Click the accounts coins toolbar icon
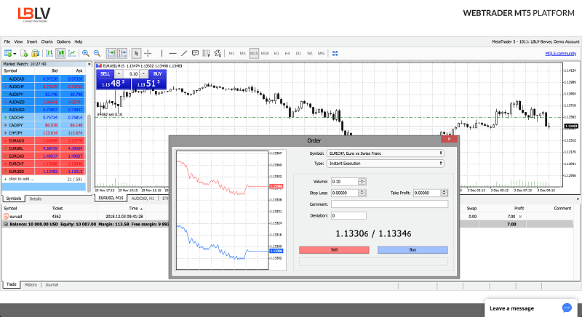Viewport: 582px width, 317px height. [x=35, y=53]
